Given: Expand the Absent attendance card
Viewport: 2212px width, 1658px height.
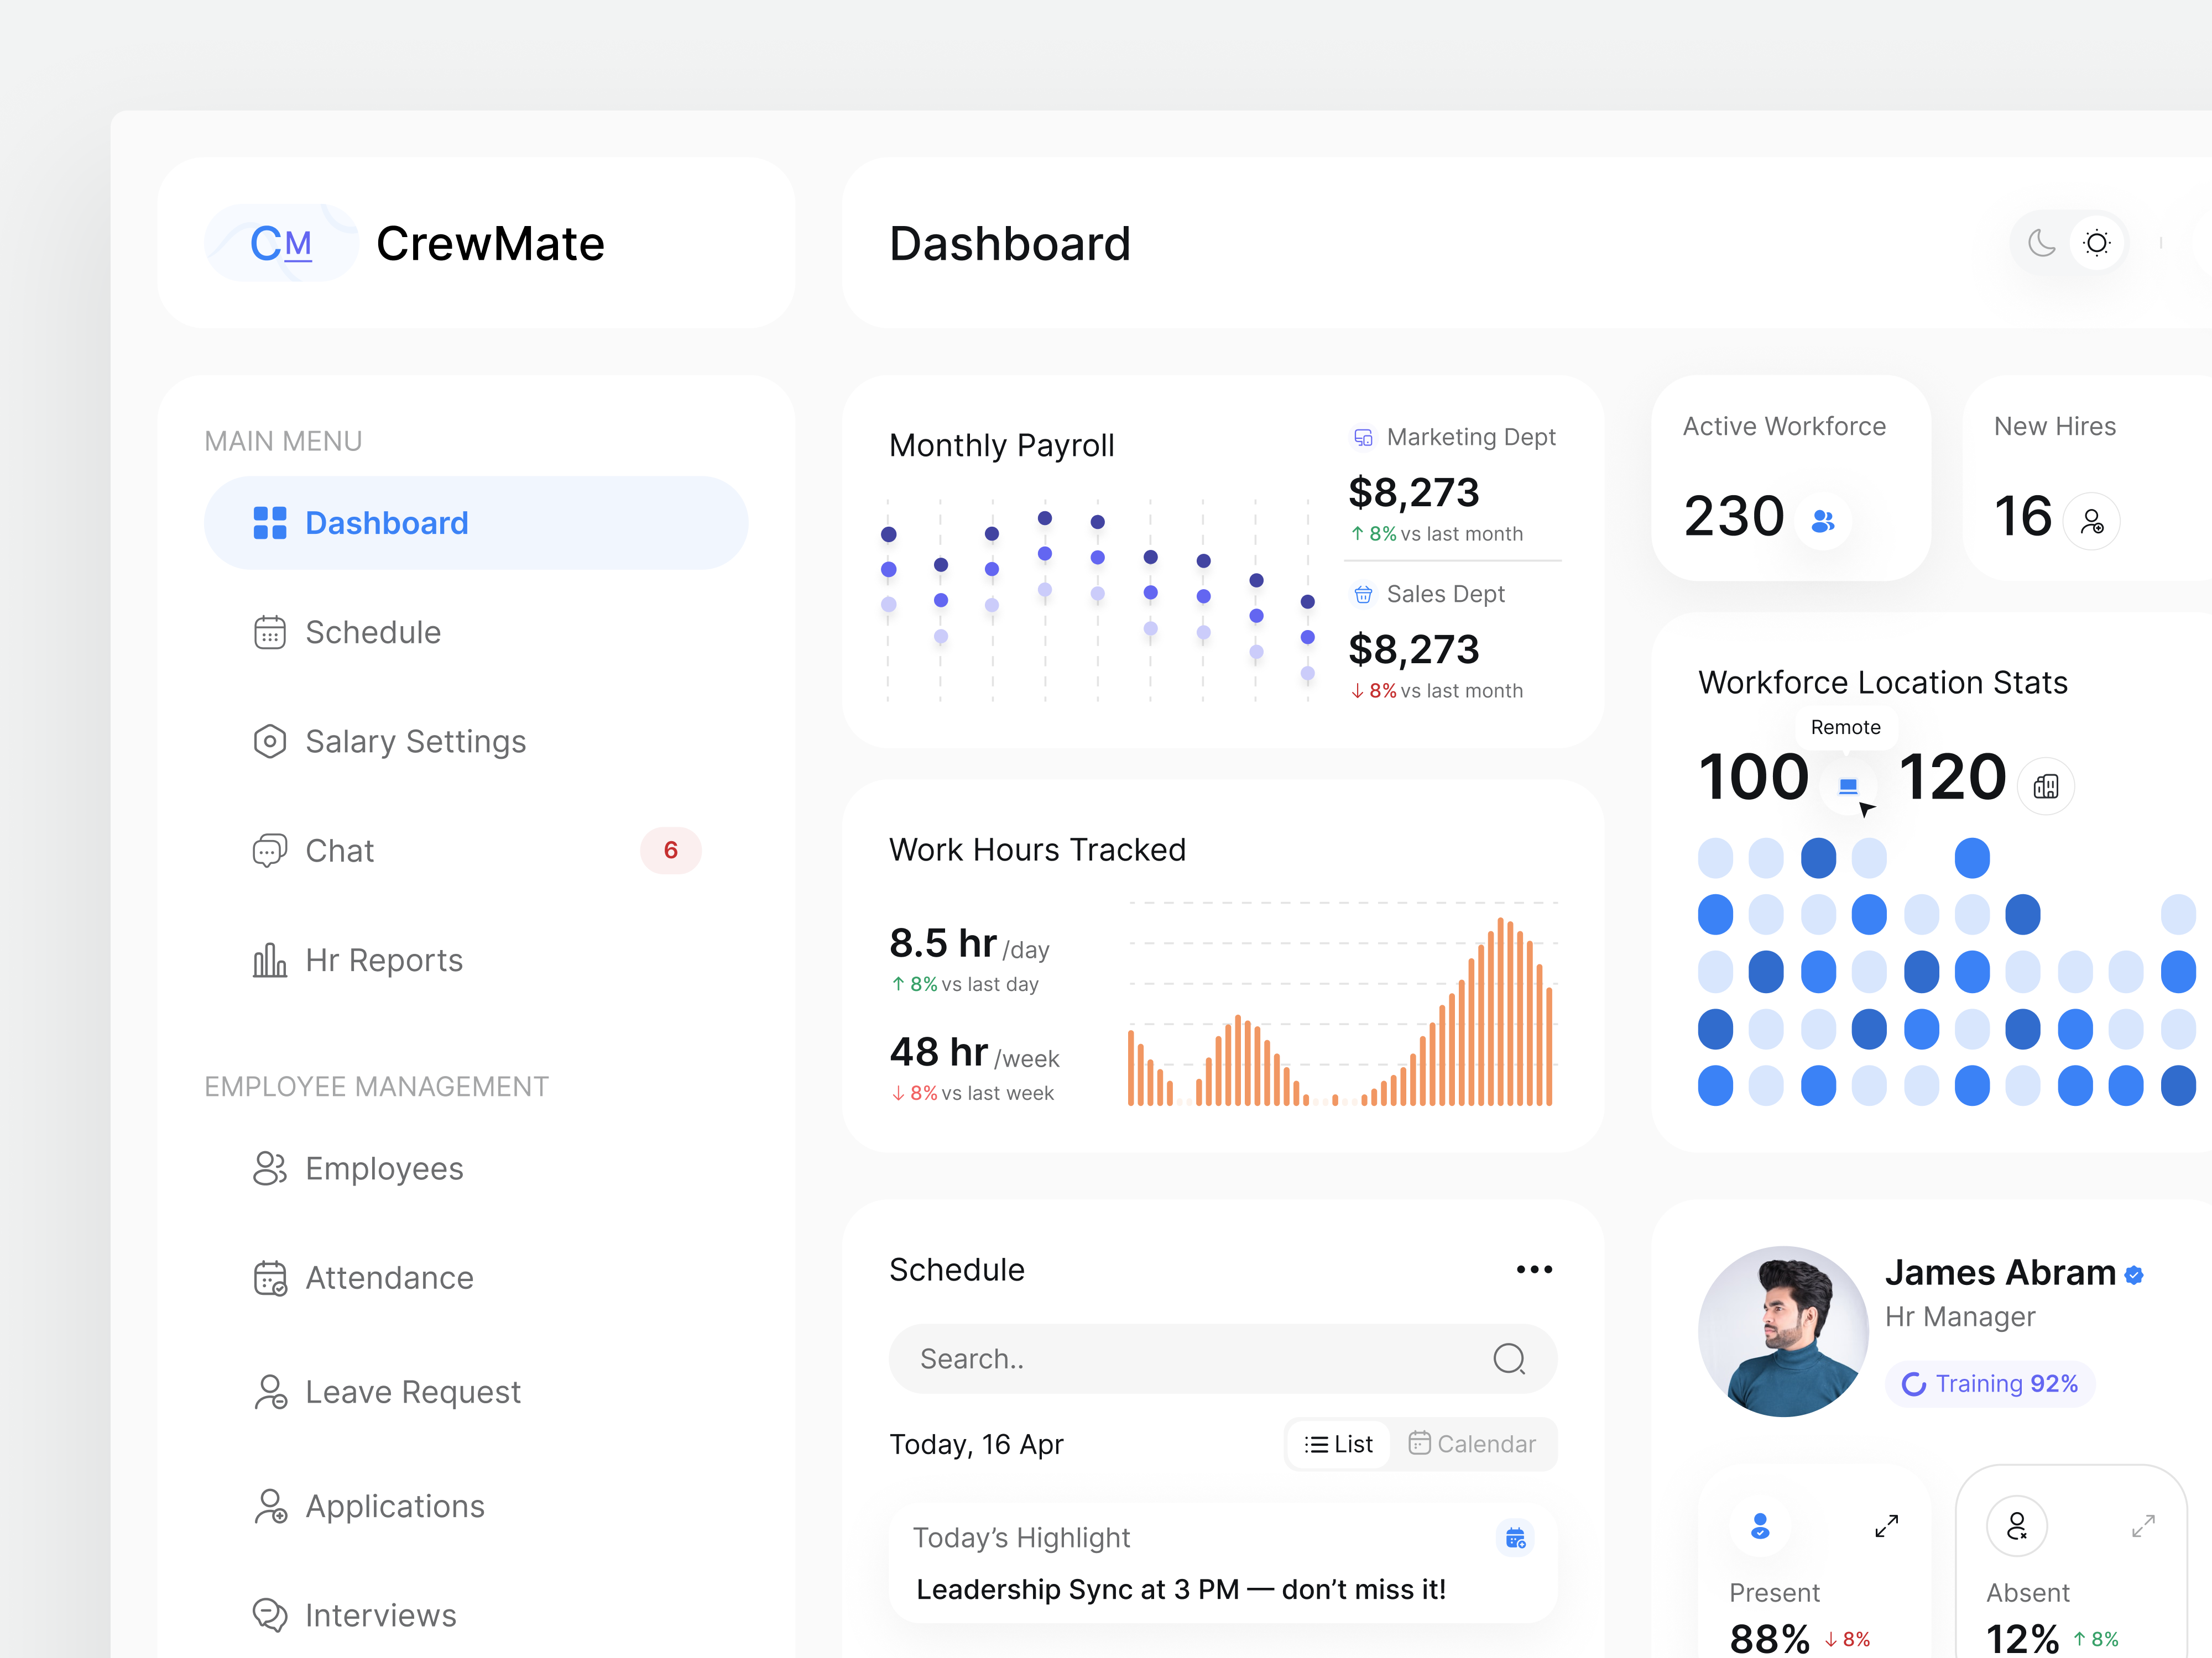Looking at the screenshot, I should pos(2142,1526).
